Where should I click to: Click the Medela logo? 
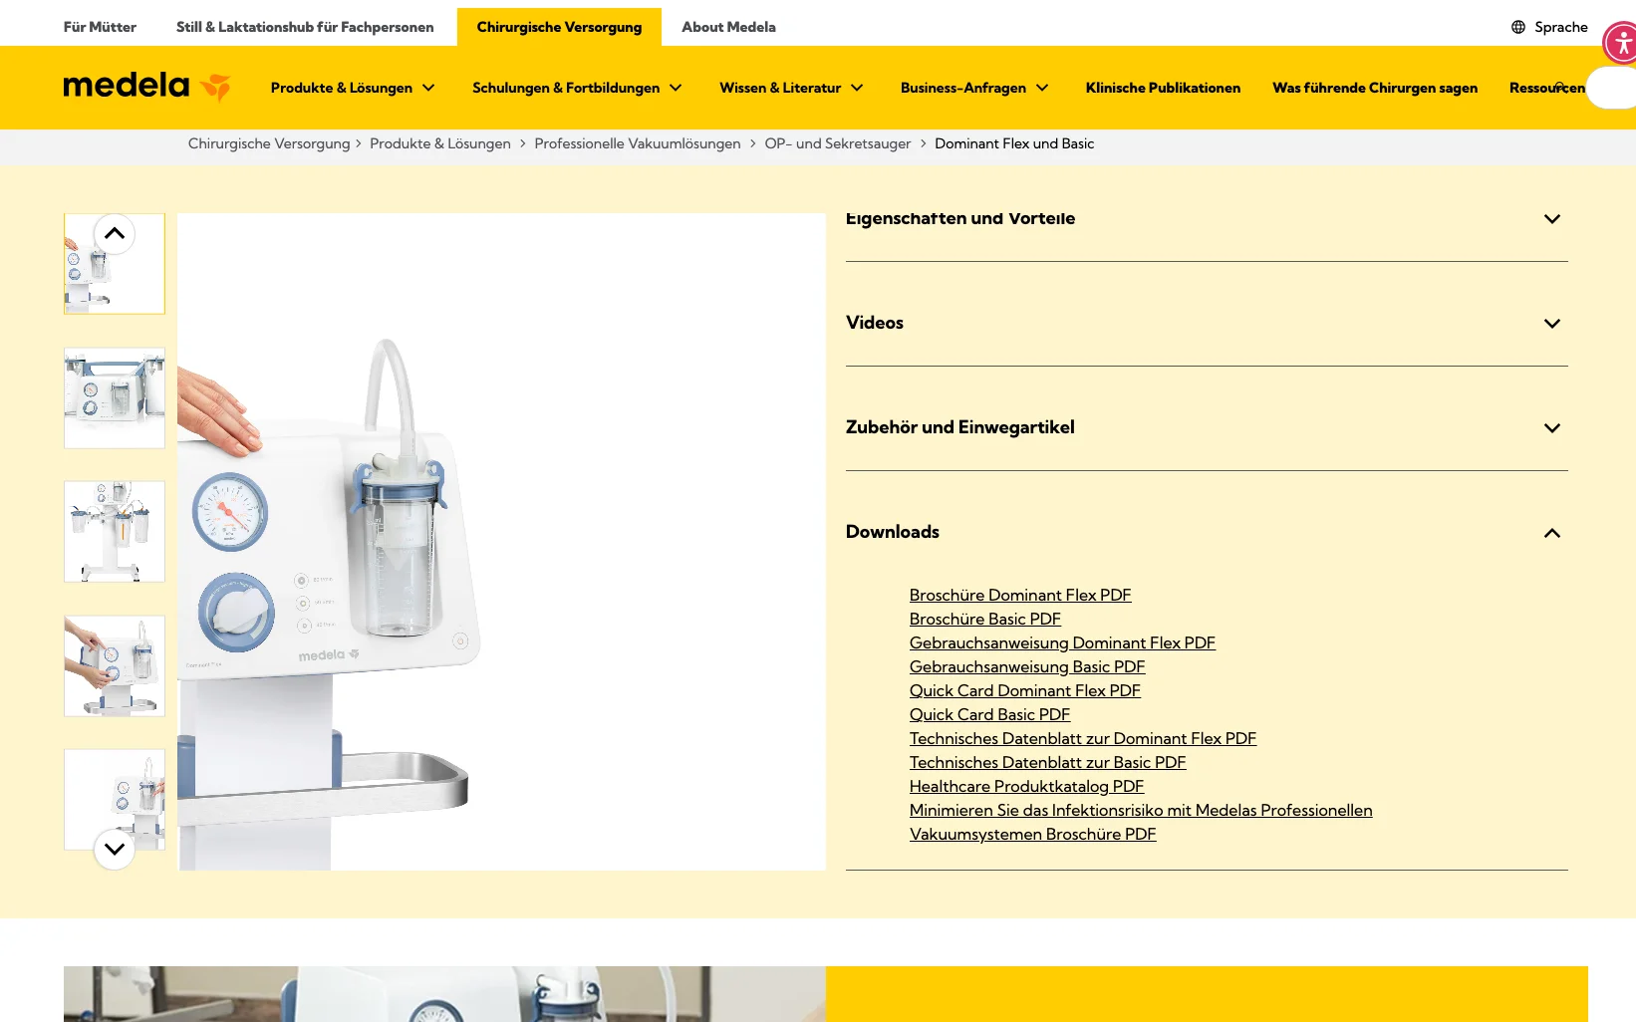click(146, 87)
